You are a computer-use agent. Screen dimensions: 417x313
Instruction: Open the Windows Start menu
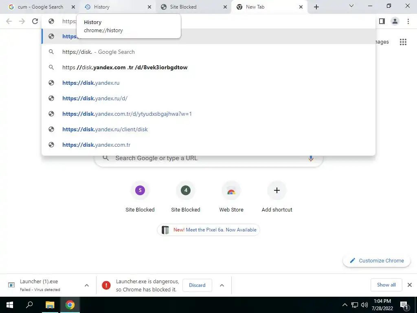coord(10,305)
